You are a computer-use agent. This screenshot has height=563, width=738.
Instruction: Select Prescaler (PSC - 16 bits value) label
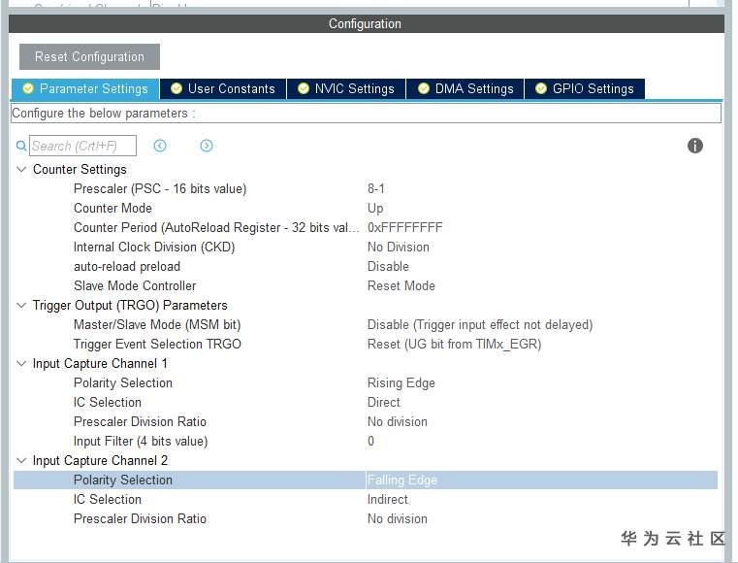coord(160,189)
